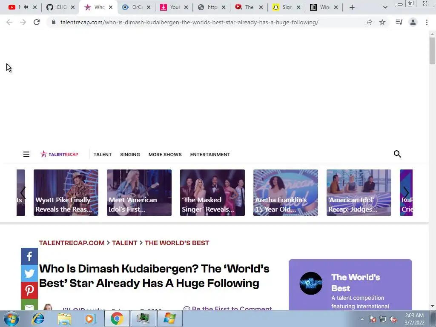This screenshot has height=327, width=436.
Task: Go to next carousel stories arrow
Action: (406, 192)
